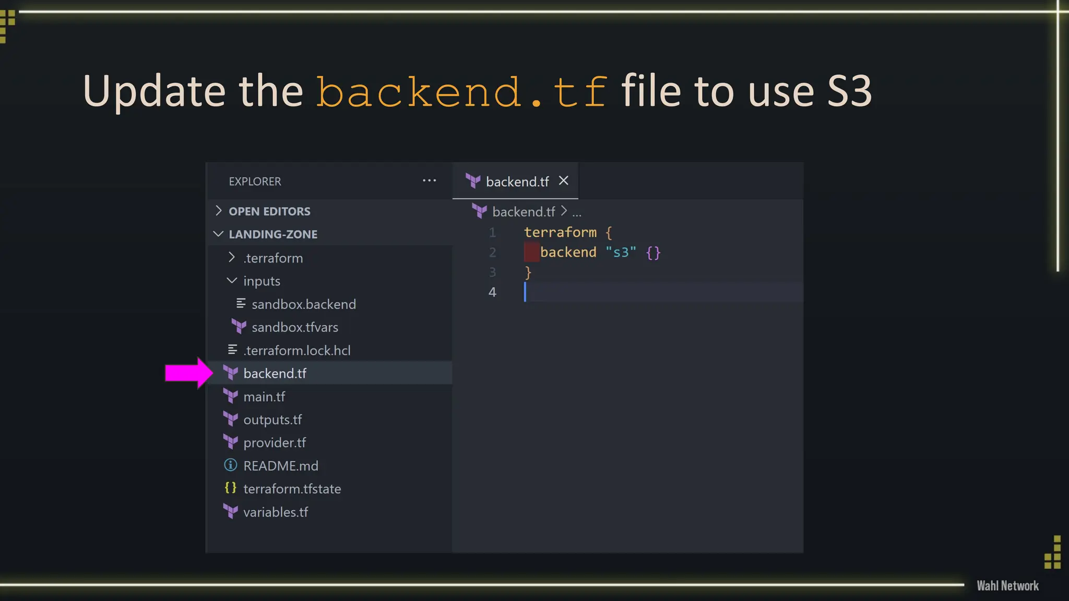Click braces icon beside terraform.tfstate
This screenshot has height=601, width=1069.
tap(230, 488)
